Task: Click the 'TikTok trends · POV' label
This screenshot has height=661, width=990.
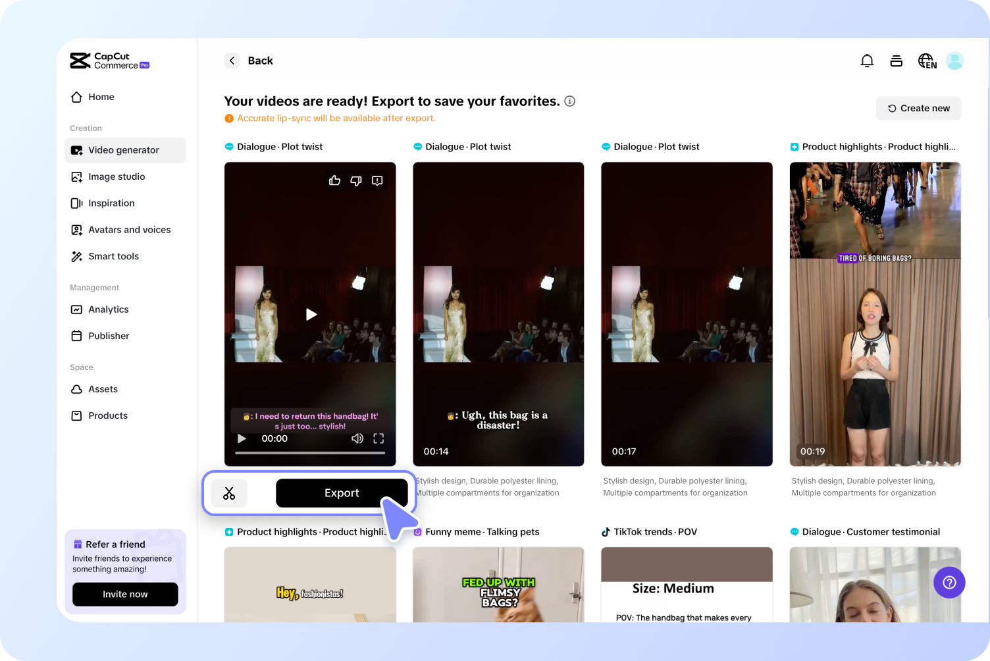Action: 655,532
